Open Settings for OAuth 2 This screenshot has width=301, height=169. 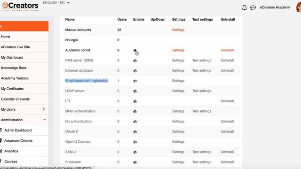[178, 131]
